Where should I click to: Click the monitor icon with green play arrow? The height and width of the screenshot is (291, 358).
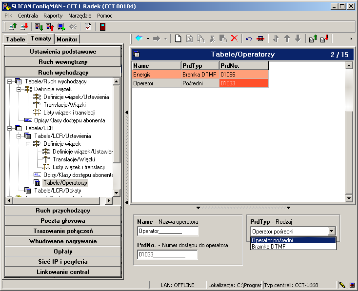(61, 27)
